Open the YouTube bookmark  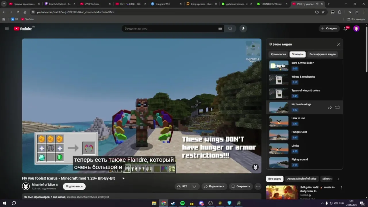pos(27,19)
